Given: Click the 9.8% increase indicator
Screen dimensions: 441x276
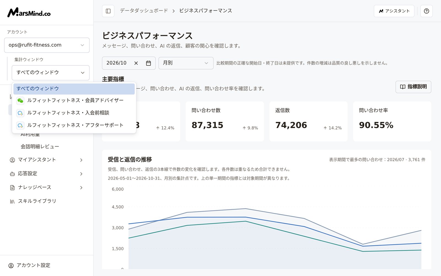Looking at the screenshot, I should 250,128.
